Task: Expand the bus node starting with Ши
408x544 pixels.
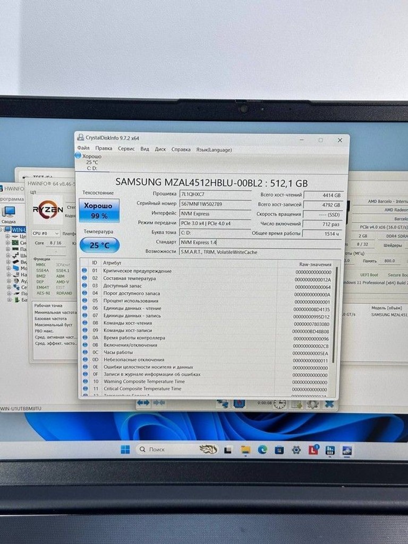Action: click(x=8, y=255)
